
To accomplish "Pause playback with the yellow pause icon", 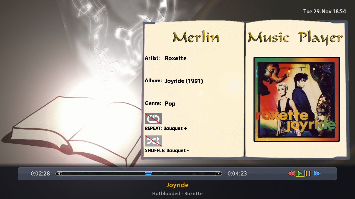I will (308, 174).
